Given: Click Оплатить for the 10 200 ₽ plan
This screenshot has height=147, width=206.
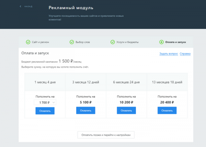Looking at the screenshot, I should [x=126, y=110].
